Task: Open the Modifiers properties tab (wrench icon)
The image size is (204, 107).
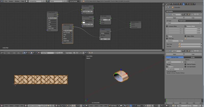Action: [183, 4]
